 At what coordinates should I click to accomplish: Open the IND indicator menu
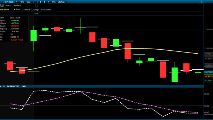[x=24, y=86]
